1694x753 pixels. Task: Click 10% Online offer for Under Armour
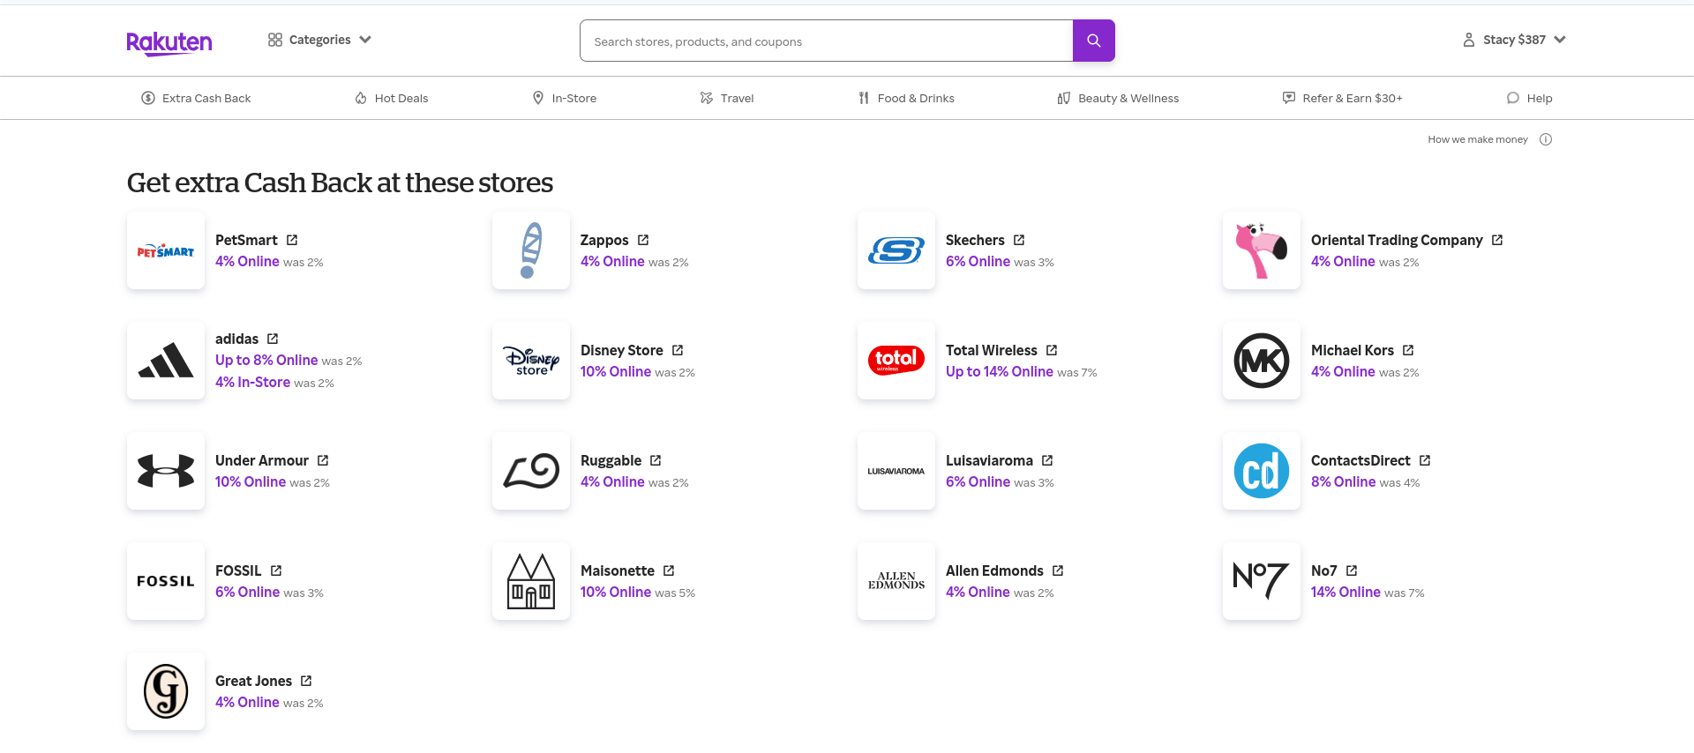tap(251, 482)
